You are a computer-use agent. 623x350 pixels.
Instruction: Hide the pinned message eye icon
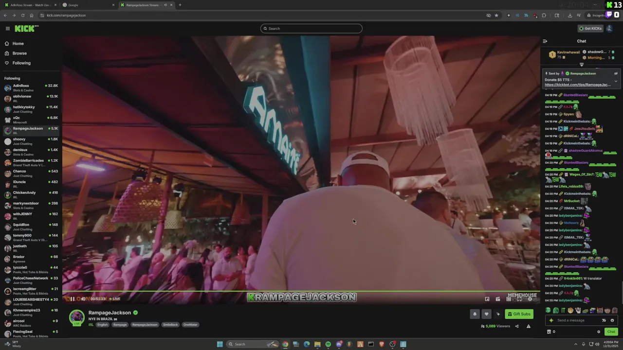point(616,73)
